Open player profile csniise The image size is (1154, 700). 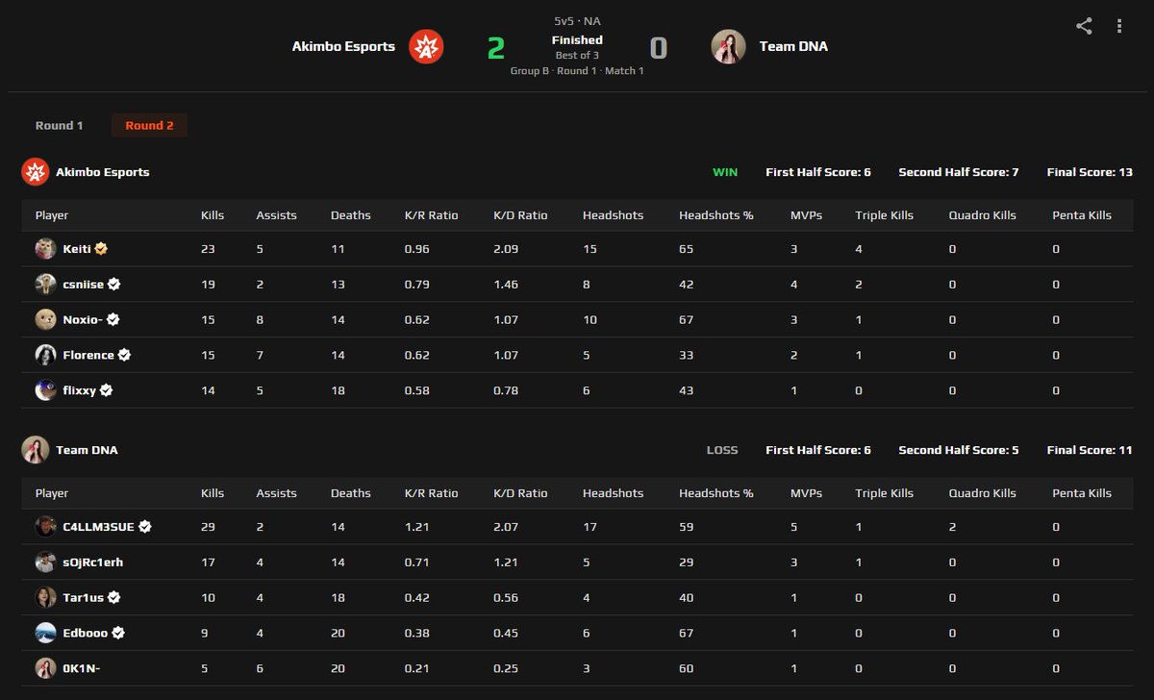[84, 285]
